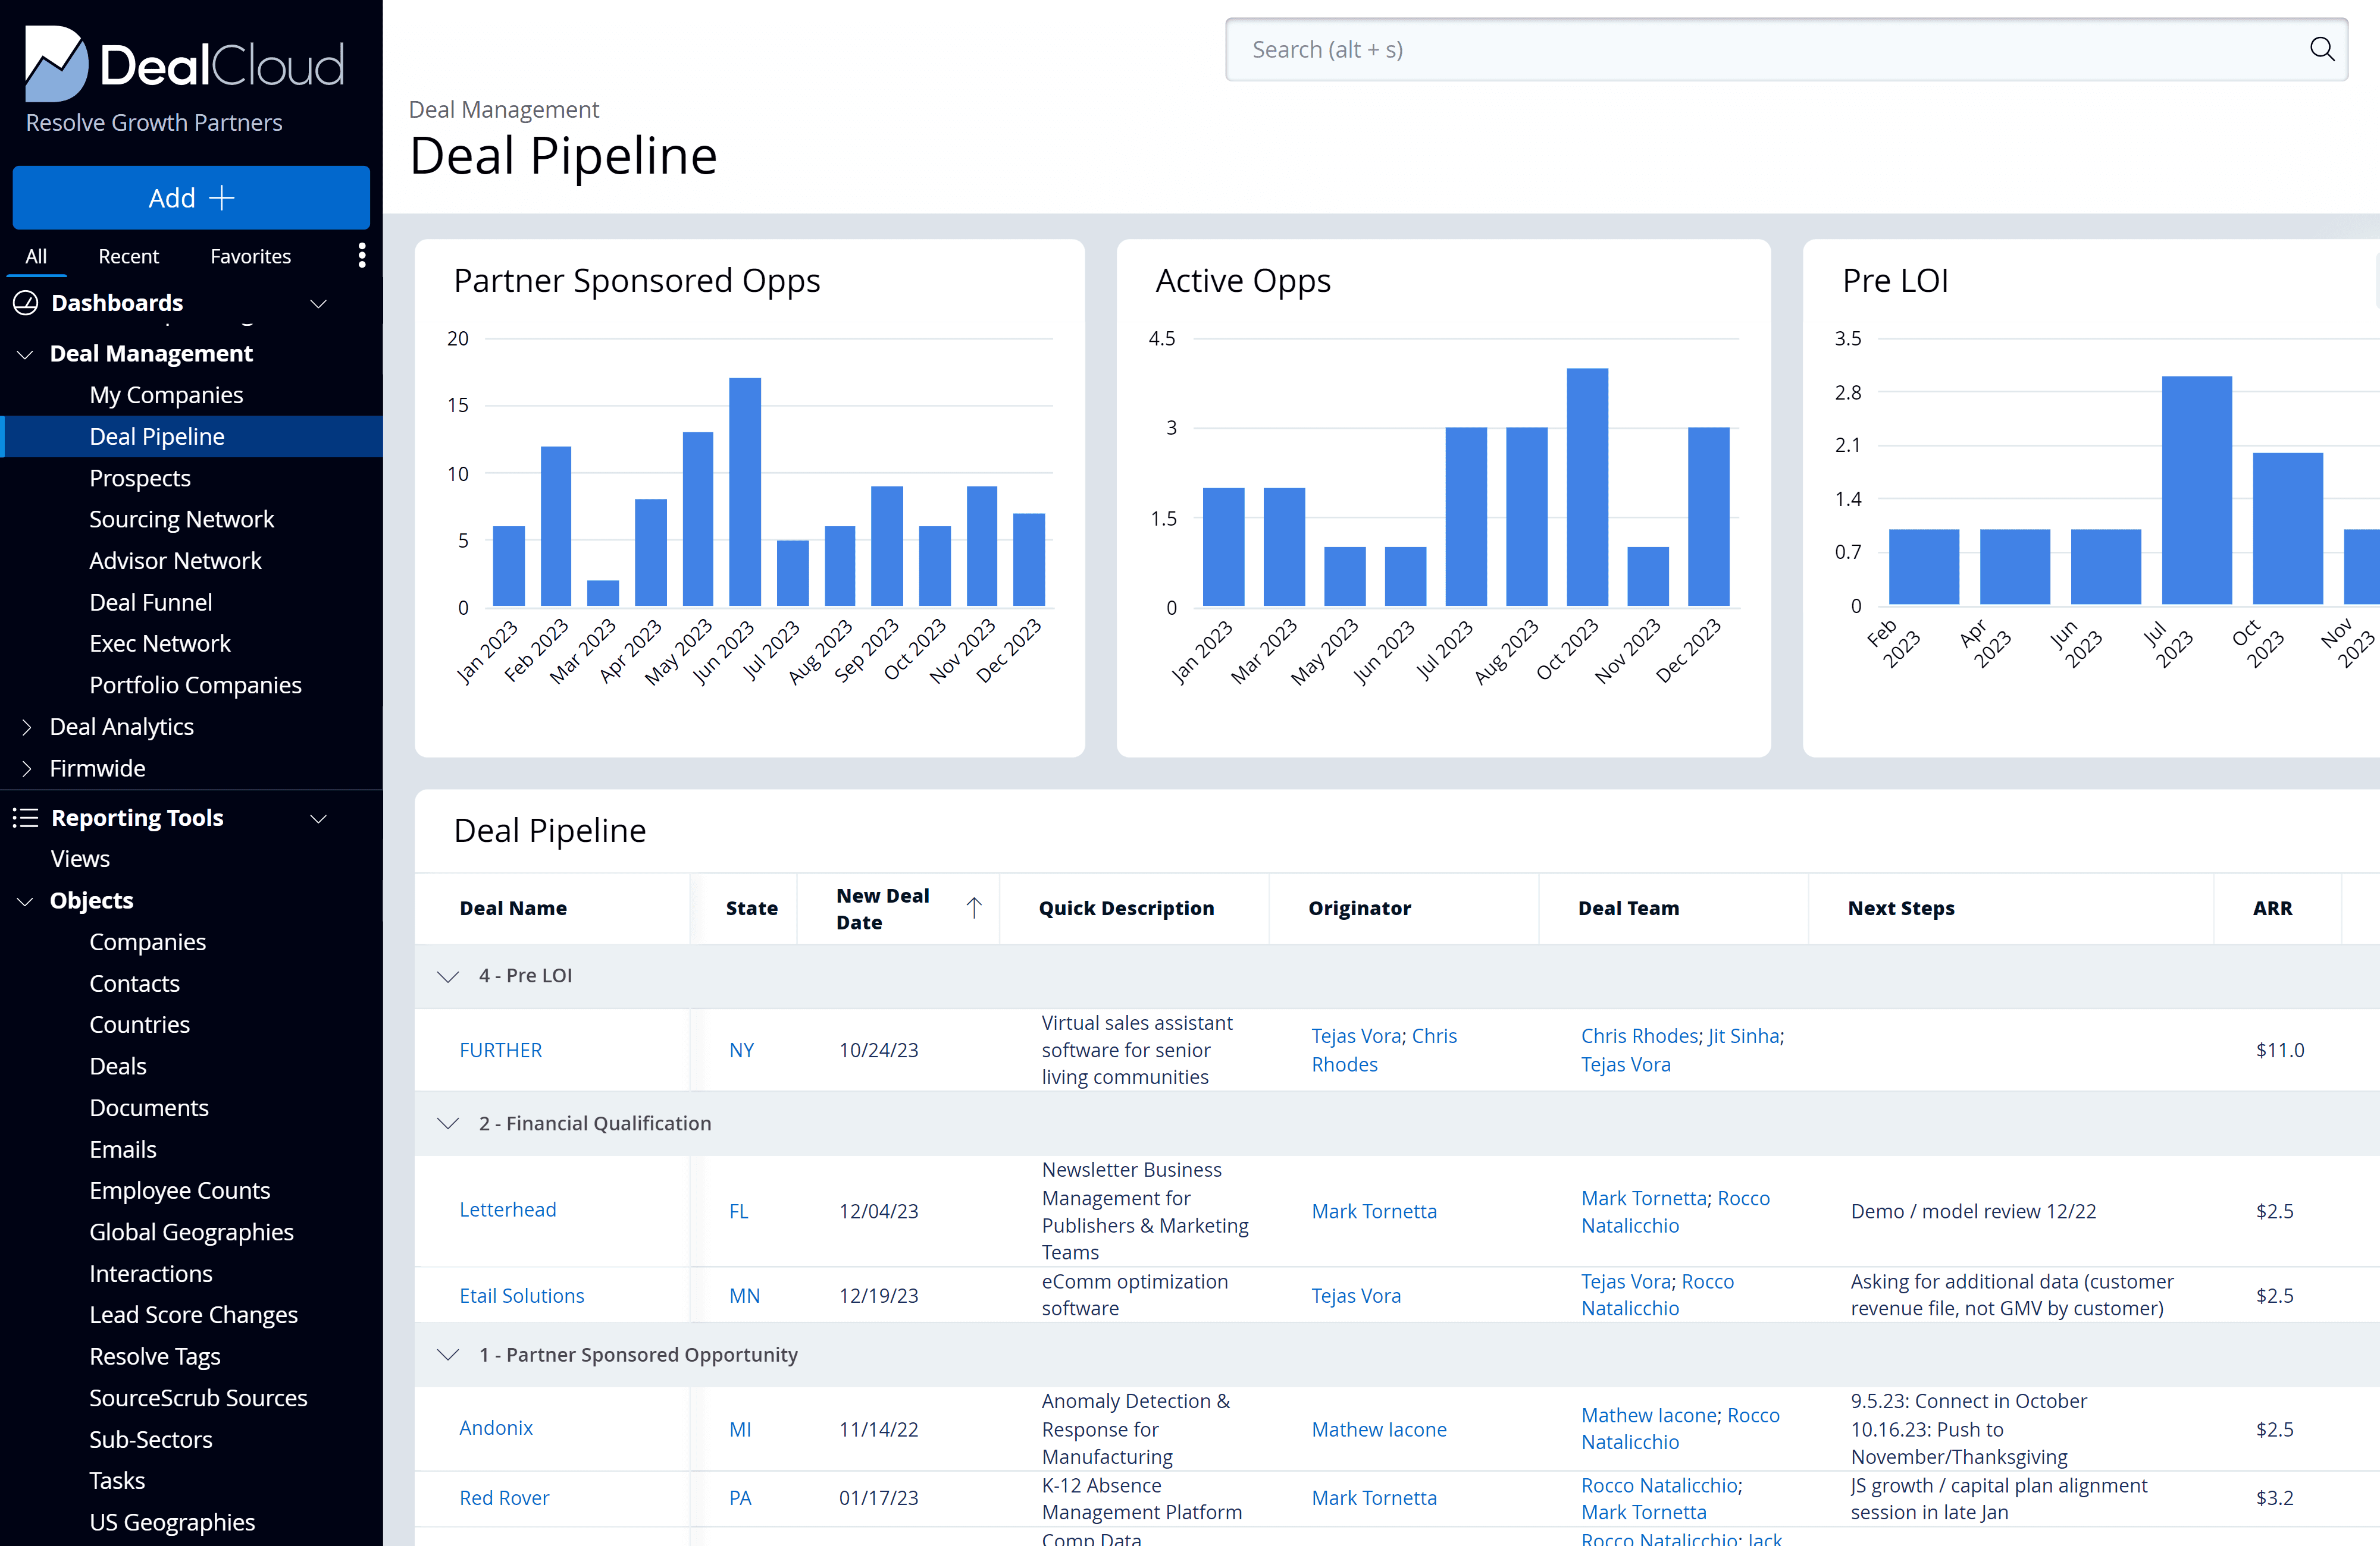This screenshot has width=2380, height=1546.
Task: Click the Reporting Tools list icon
Action: coord(25,818)
